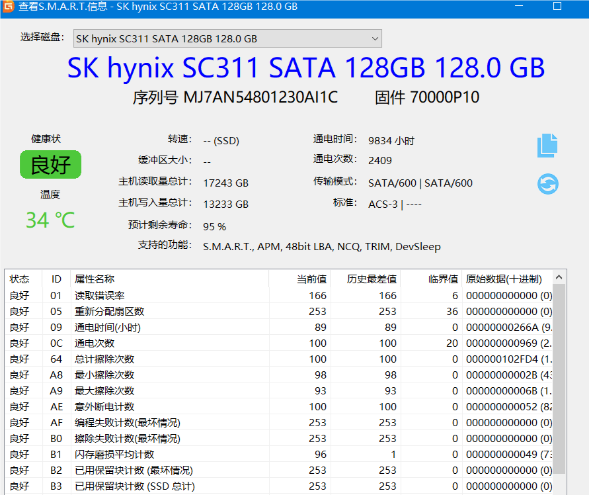Sort by the 状态 column header

[x=20, y=279]
